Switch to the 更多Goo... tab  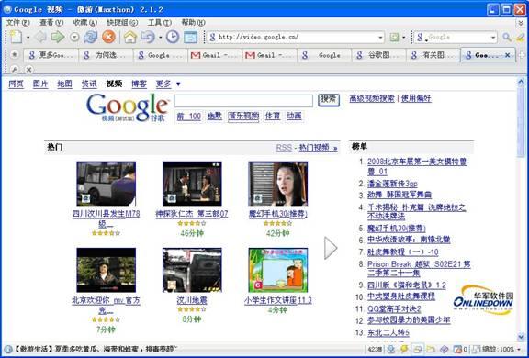[51, 55]
